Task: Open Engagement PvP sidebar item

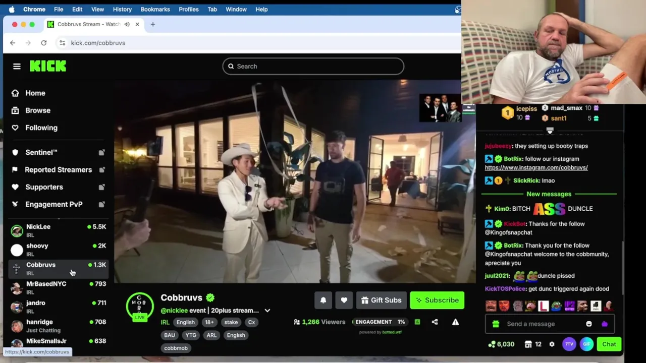Action: click(54, 204)
